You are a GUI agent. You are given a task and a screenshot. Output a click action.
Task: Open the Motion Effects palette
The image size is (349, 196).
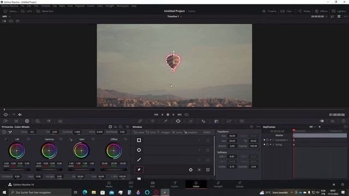tap(60, 121)
